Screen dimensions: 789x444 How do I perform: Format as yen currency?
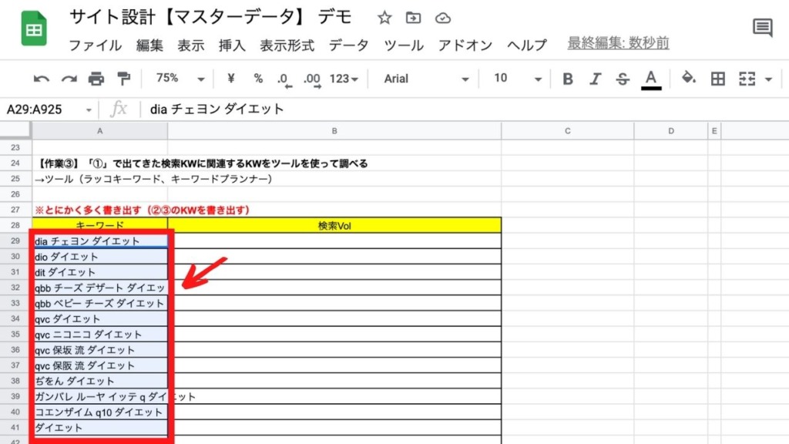231,79
